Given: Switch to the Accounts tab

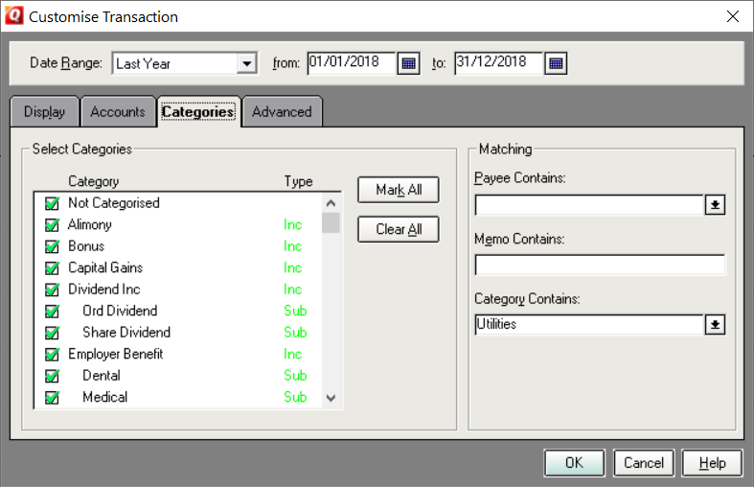Looking at the screenshot, I should coord(118,112).
